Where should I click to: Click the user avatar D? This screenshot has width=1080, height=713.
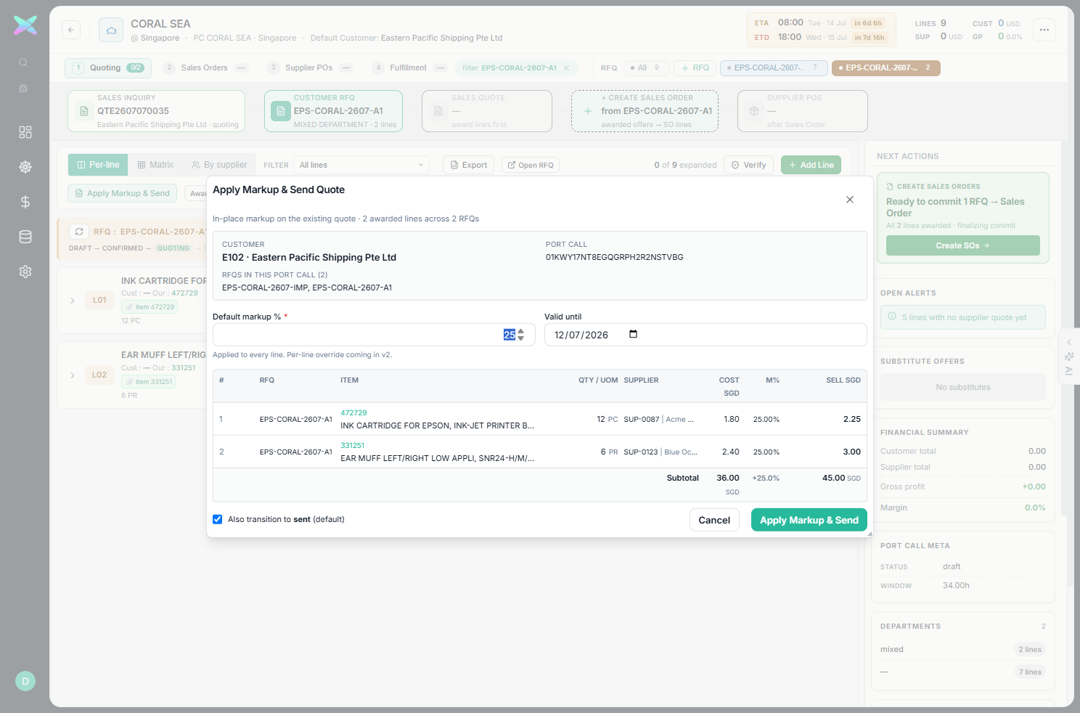click(25, 681)
